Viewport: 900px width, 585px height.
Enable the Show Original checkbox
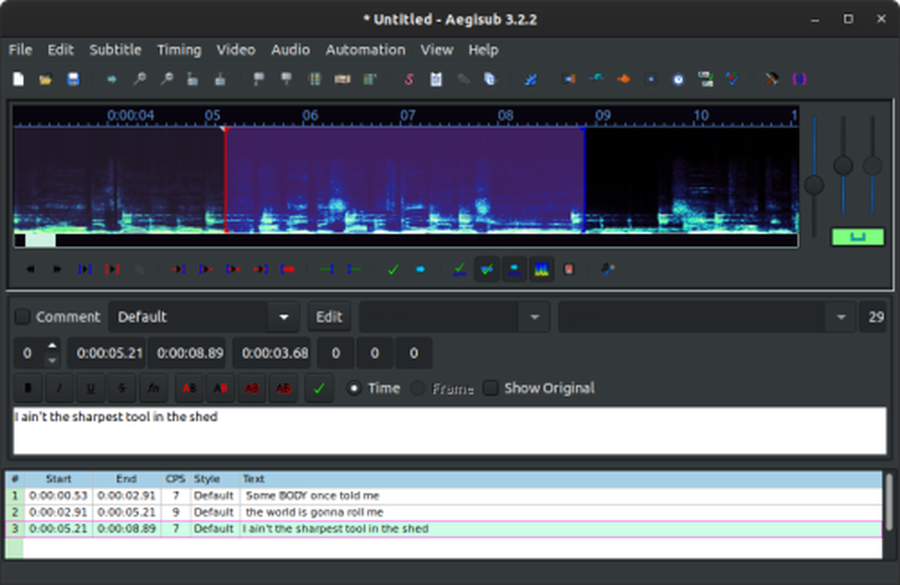point(490,388)
